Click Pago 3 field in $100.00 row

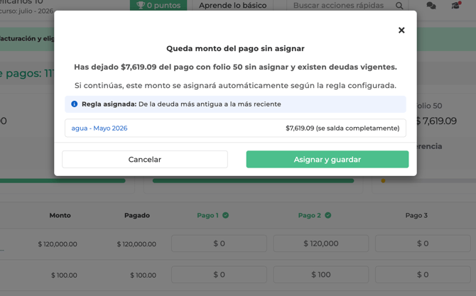tap(423, 275)
